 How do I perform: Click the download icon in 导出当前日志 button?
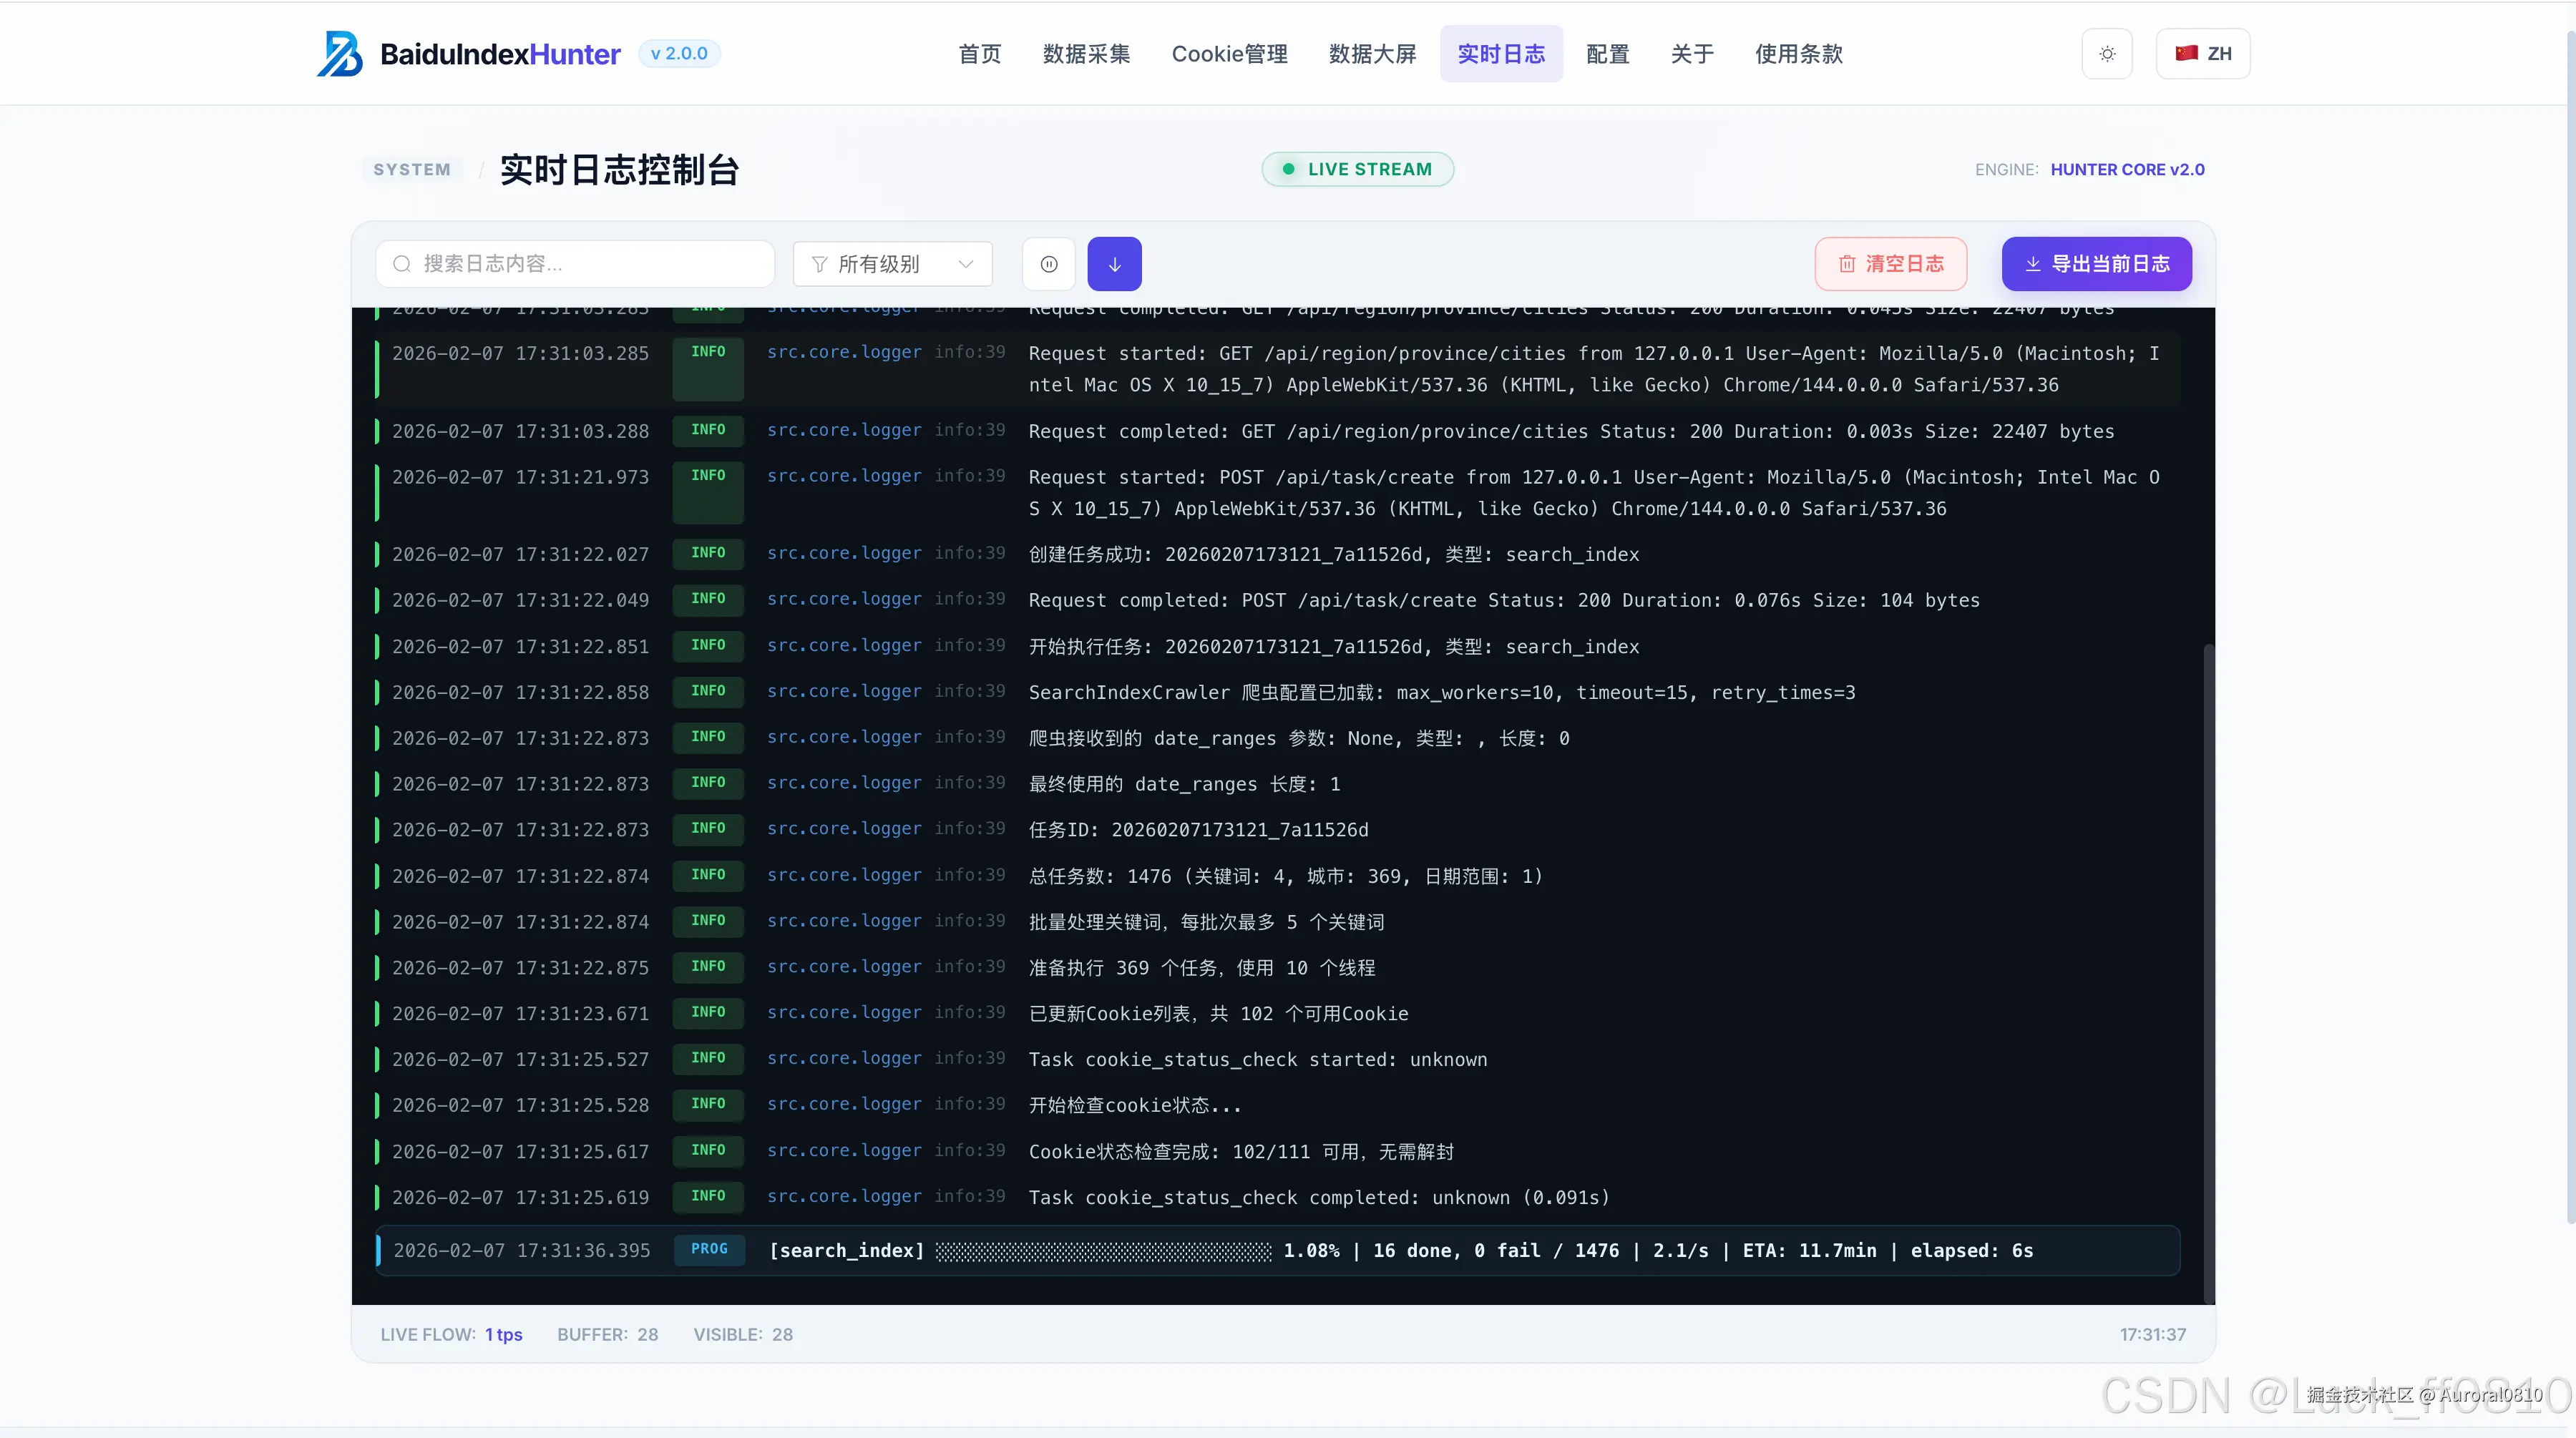click(x=2033, y=264)
